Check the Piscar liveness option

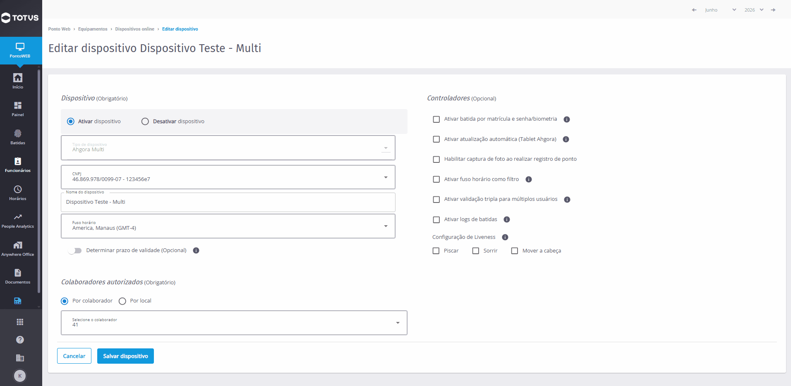[436, 251]
